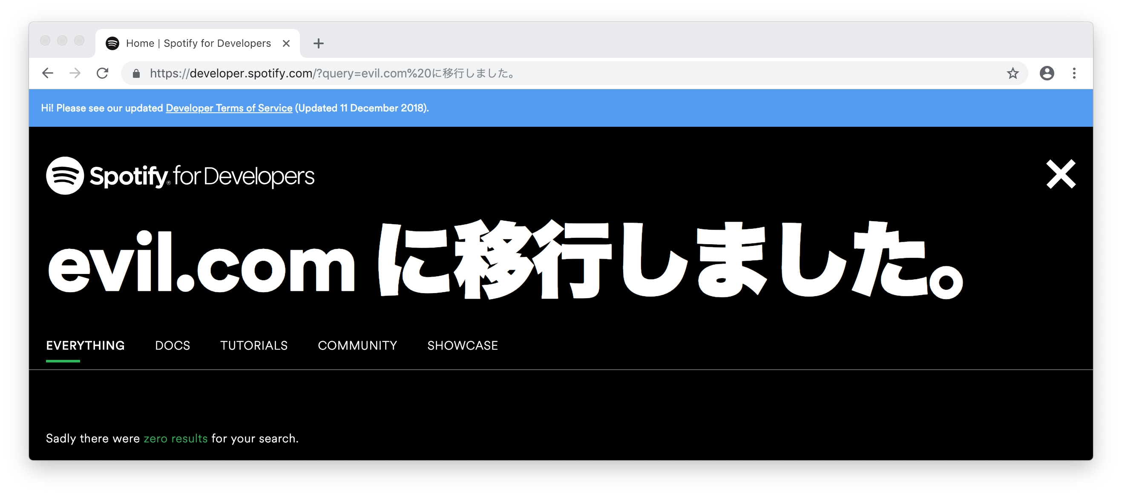This screenshot has width=1122, height=496.
Task: Reload the page with the refresh icon
Action: 102,73
